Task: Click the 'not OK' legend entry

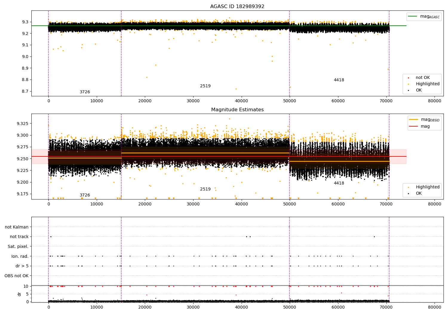Action: [422, 78]
